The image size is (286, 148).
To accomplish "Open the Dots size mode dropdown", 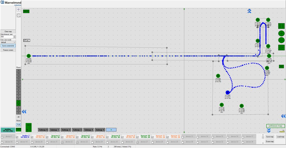I will [x=8, y=42].
